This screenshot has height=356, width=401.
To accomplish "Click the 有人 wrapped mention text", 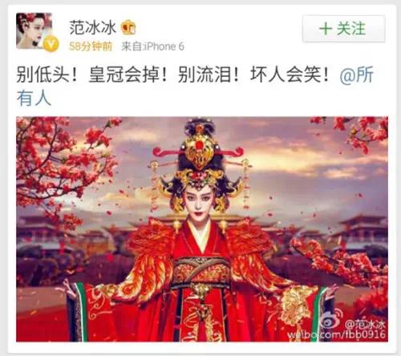I will click(x=34, y=98).
